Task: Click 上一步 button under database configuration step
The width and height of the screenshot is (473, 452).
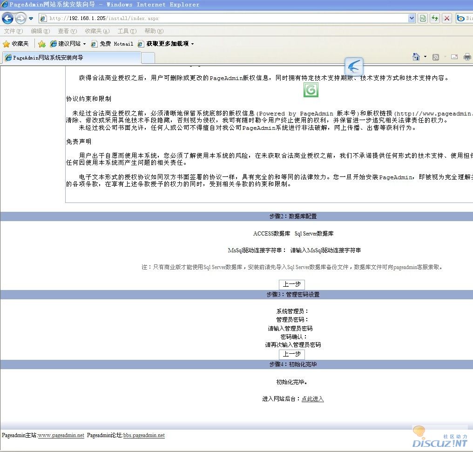Action: (x=292, y=284)
